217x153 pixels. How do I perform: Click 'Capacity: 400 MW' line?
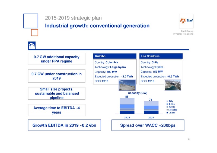click(x=106, y=72)
